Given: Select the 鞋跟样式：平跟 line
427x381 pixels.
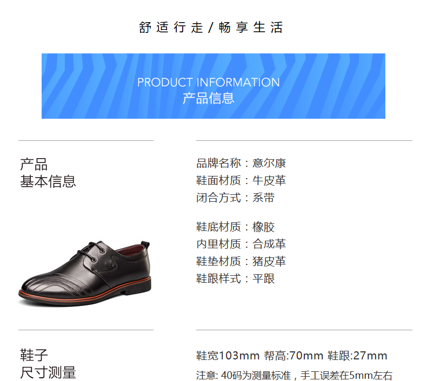Looking at the screenshot, I should click(x=235, y=279).
